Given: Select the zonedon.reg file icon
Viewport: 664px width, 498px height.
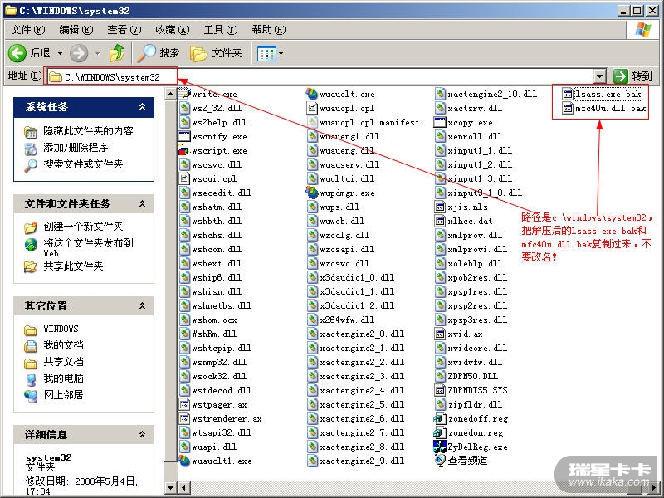Looking at the screenshot, I should tap(440, 432).
